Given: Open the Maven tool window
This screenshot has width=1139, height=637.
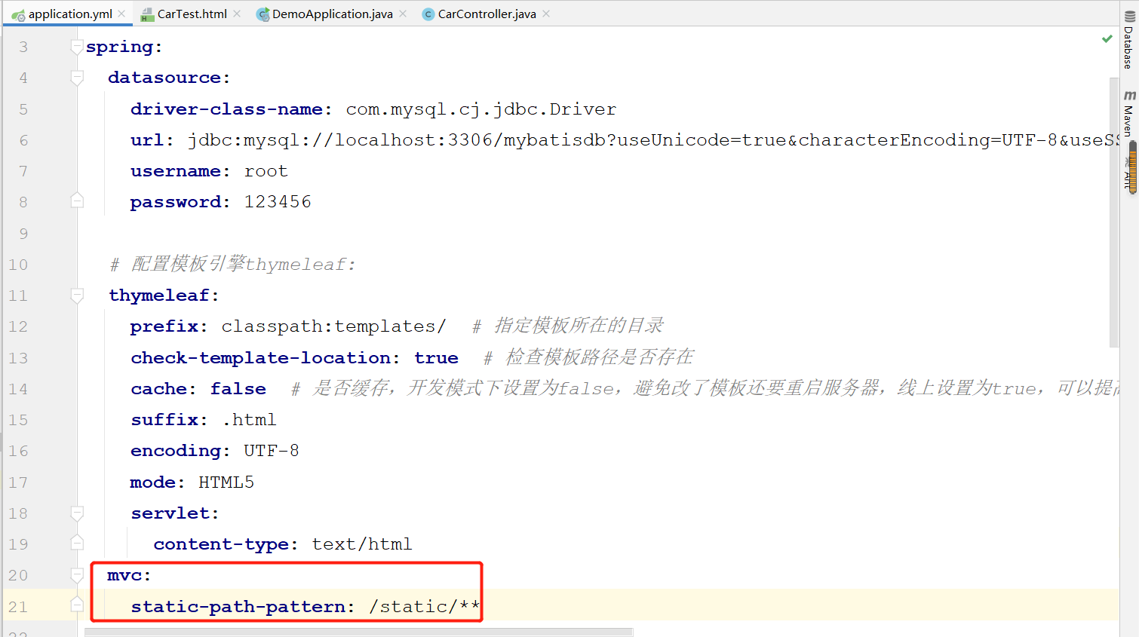Looking at the screenshot, I should 1128,114.
